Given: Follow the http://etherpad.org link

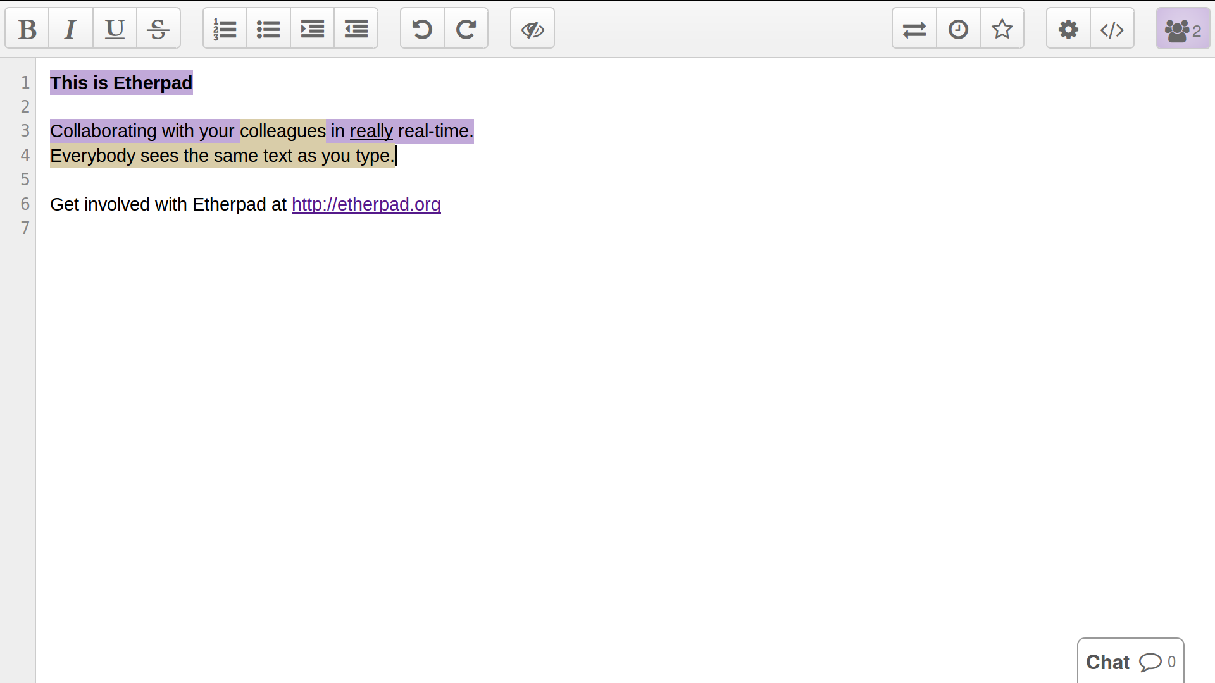Looking at the screenshot, I should point(366,204).
